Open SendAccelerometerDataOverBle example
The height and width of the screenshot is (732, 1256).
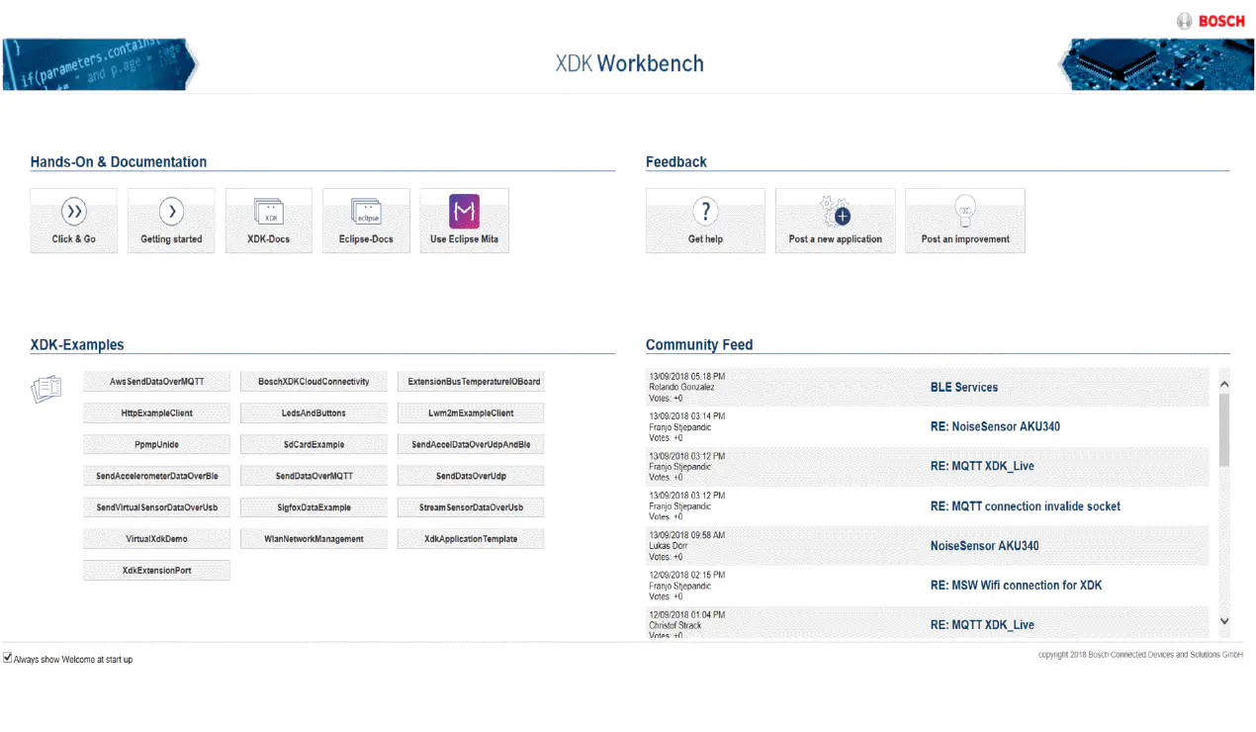click(156, 477)
